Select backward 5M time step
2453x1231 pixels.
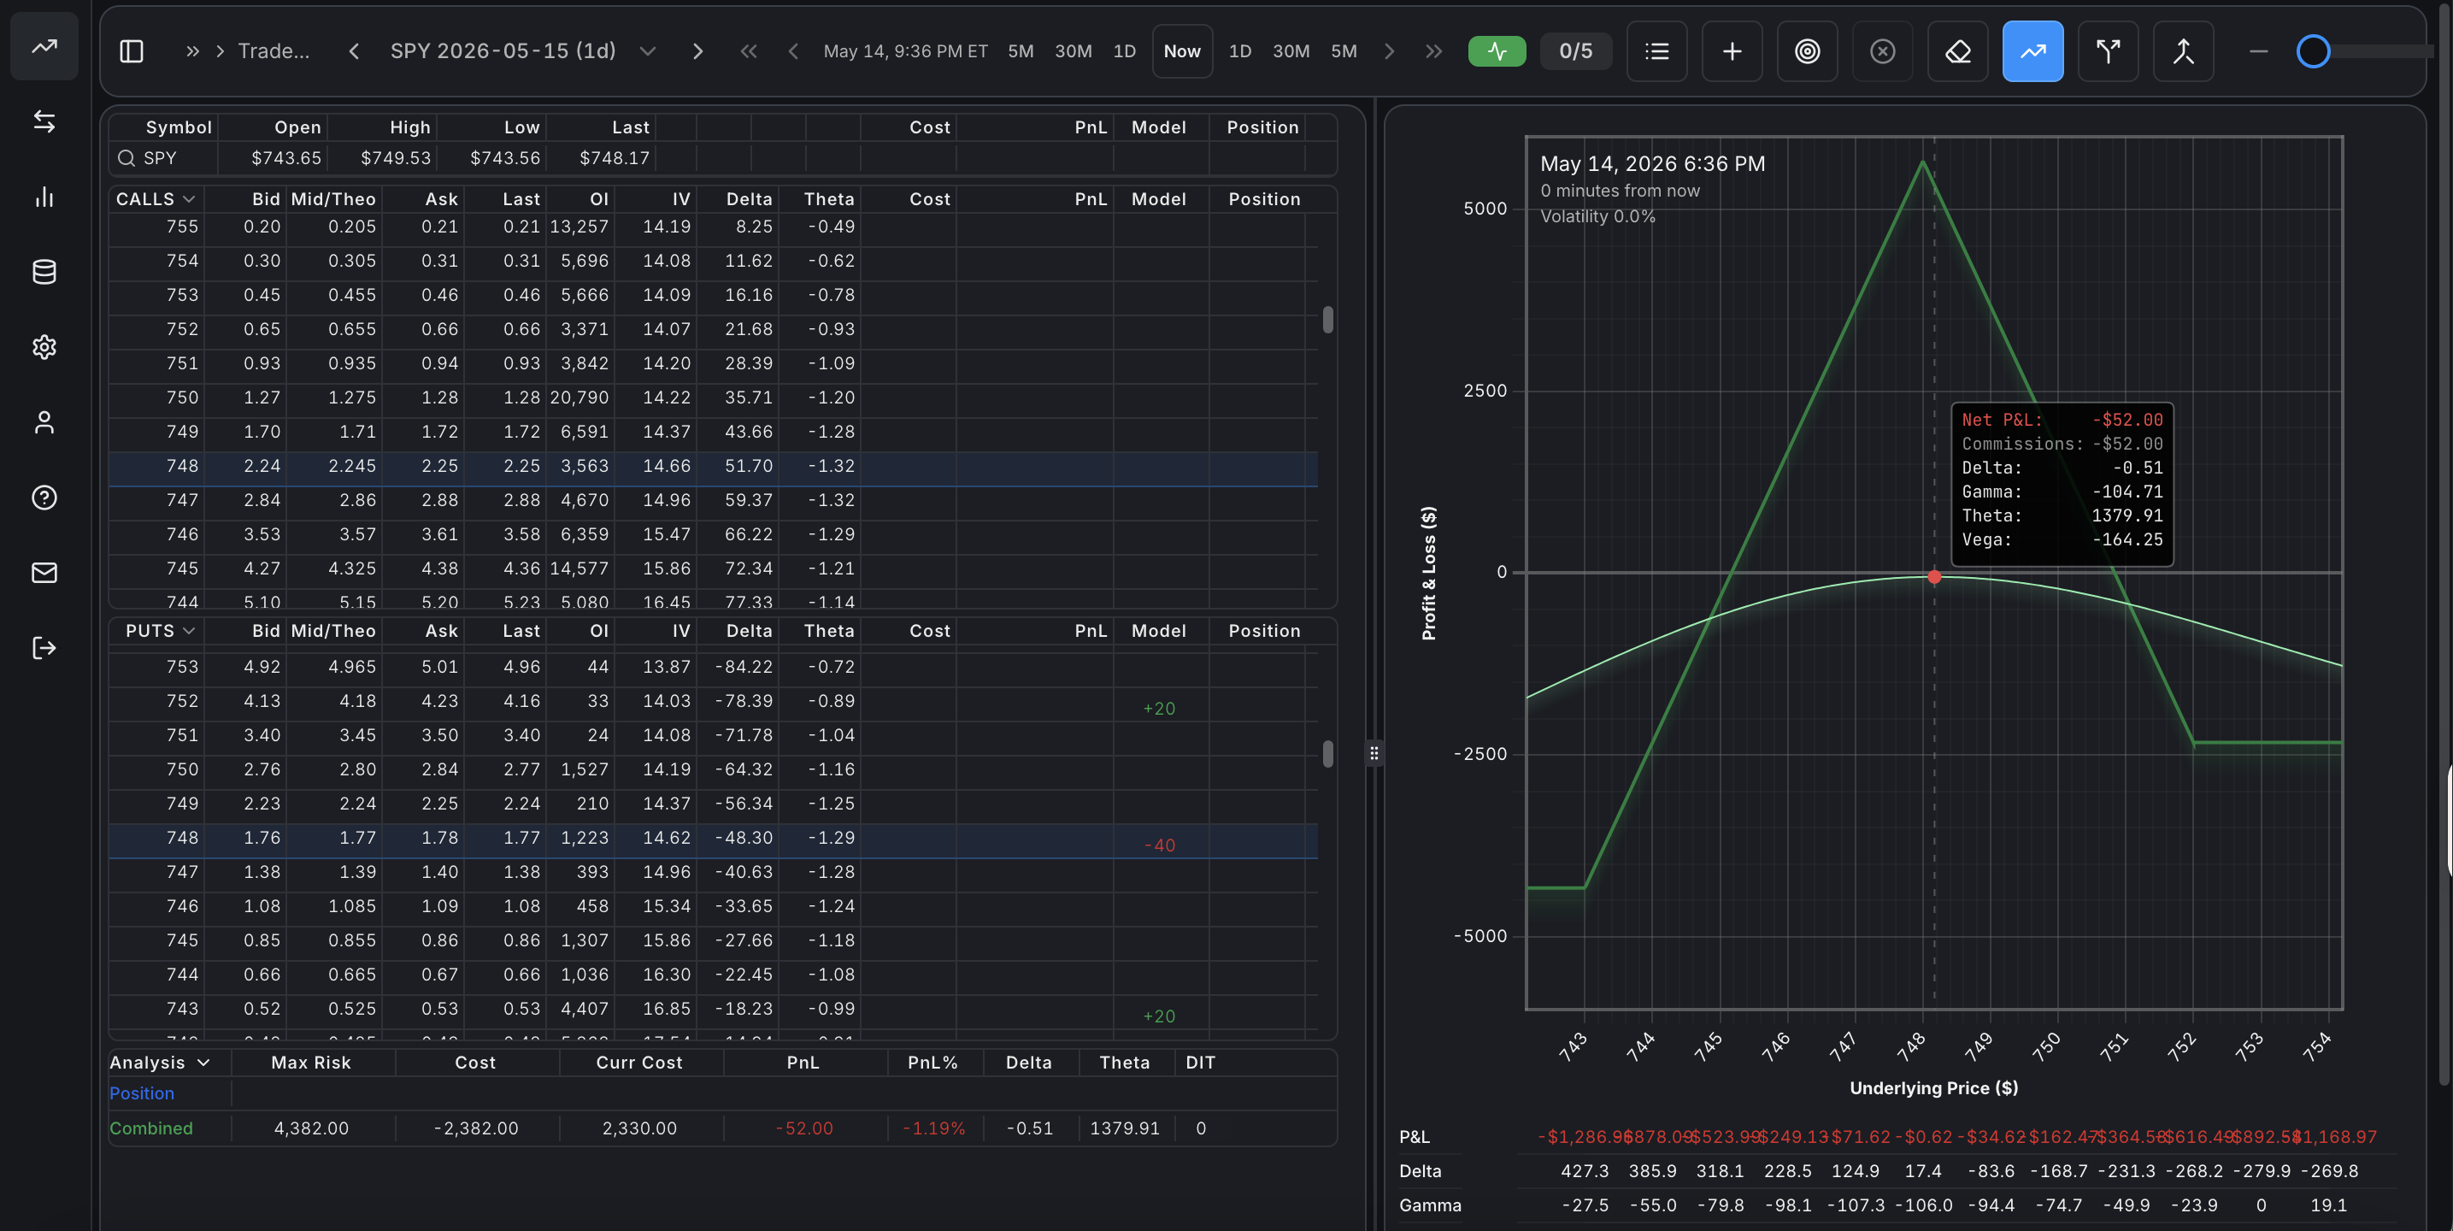click(1021, 51)
